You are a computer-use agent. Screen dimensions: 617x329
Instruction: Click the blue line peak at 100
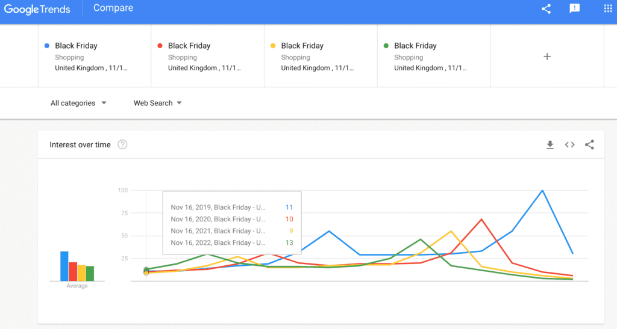coord(542,191)
